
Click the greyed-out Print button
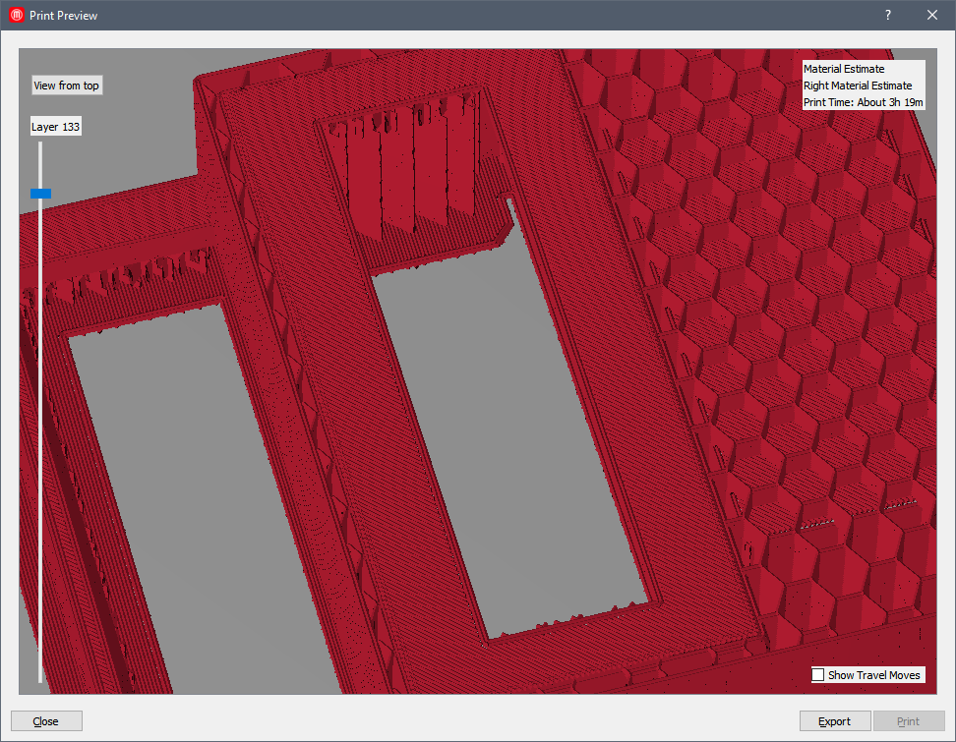pos(908,721)
